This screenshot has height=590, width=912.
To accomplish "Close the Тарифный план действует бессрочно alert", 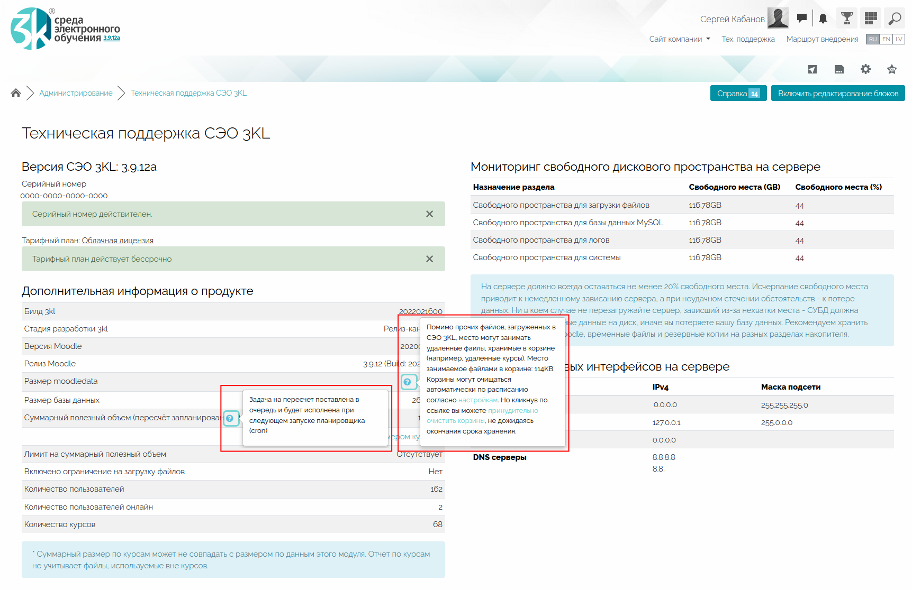I will [429, 259].
